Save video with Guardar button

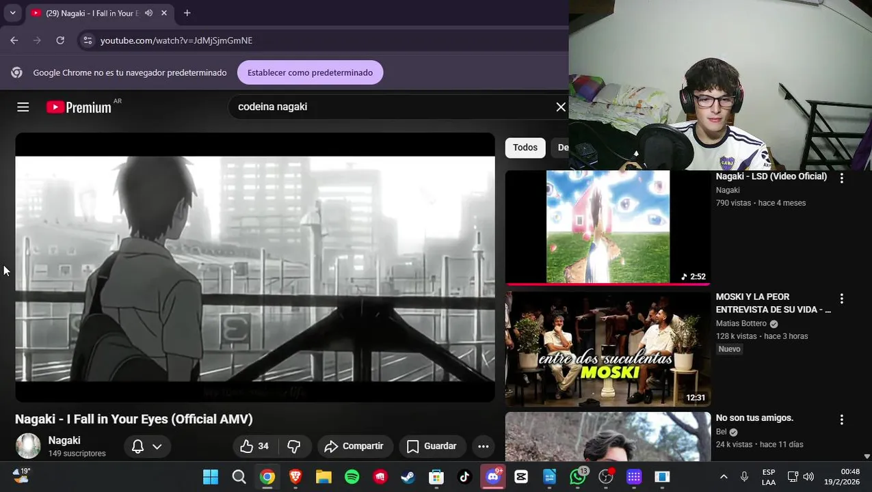click(432, 446)
